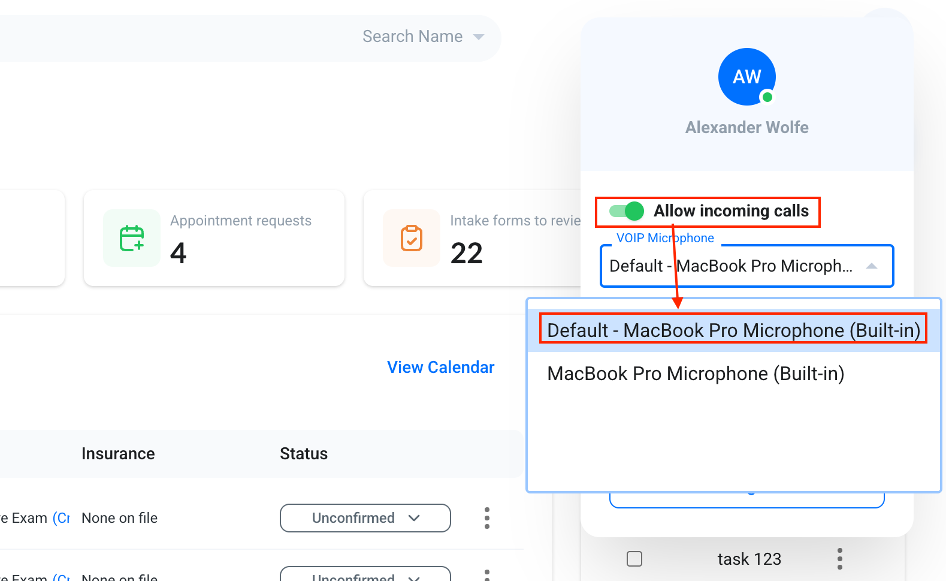Click the Intake forms clipboard icon
This screenshot has width=946, height=581.
[x=412, y=238]
